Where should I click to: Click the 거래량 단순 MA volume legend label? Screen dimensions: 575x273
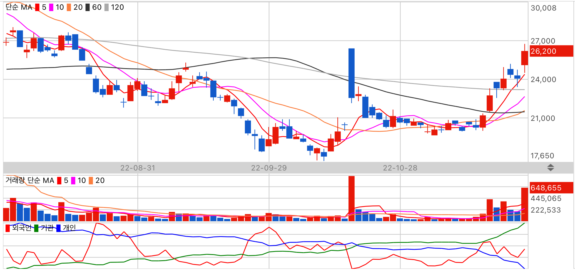pyautogui.click(x=30, y=180)
